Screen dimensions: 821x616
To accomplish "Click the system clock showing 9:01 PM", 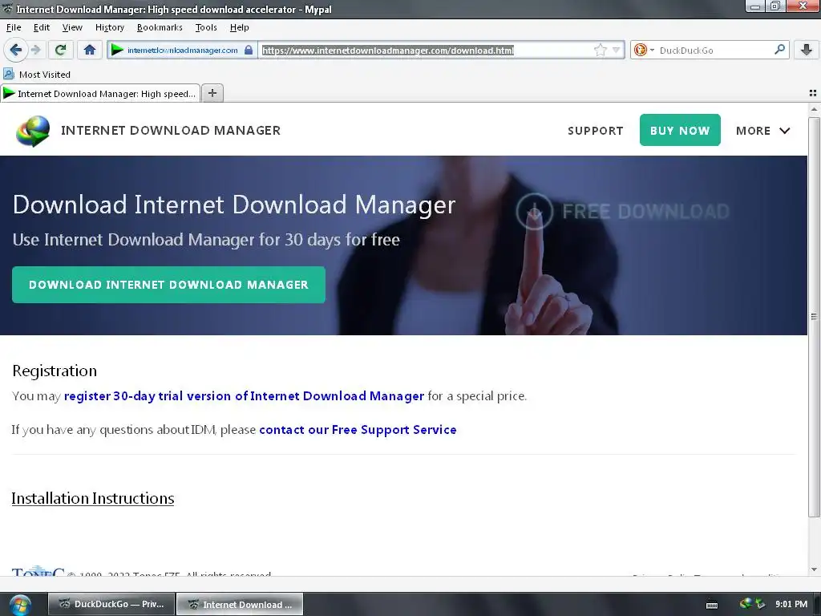I will [791, 604].
